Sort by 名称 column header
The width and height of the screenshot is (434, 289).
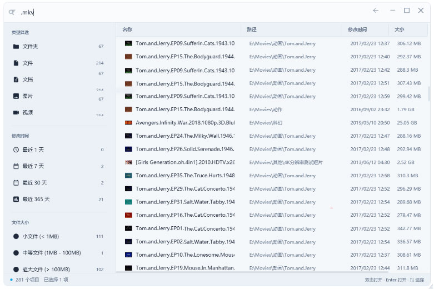tap(127, 29)
